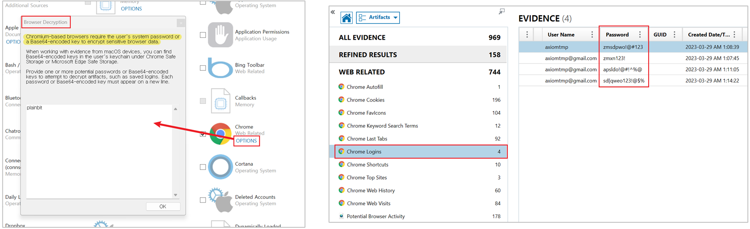The image size is (750, 229).
Task: Open Chrome Web Visits artifacts
Action: click(x=419, y=203)
